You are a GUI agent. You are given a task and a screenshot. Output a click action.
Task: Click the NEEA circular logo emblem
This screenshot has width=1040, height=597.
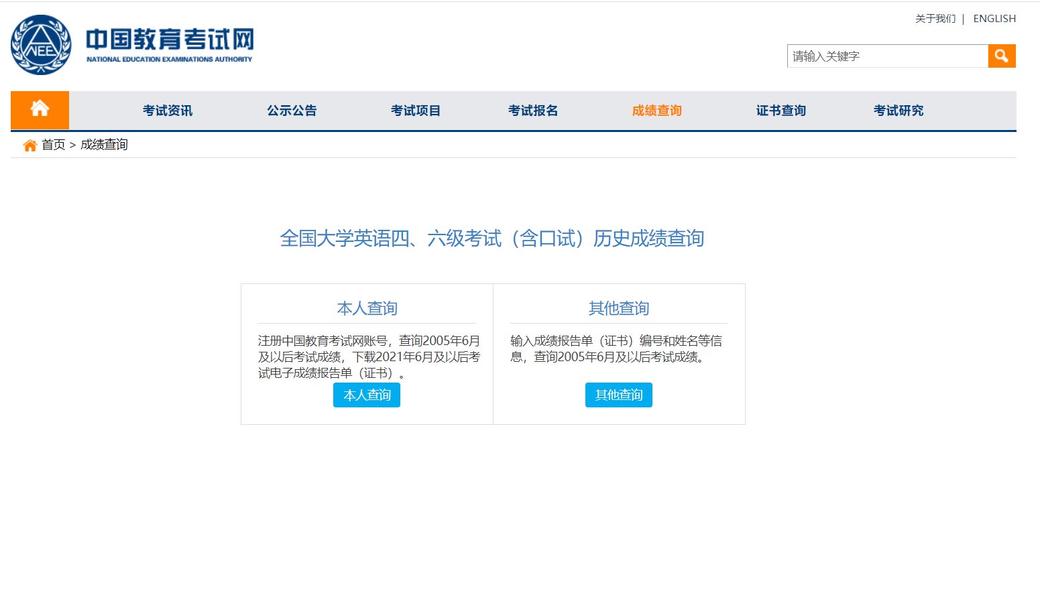pyautogui.click(x=40, y=44)
